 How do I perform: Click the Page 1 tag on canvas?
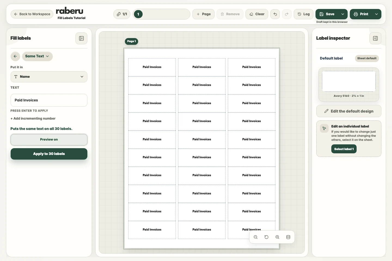click(131, 41)
